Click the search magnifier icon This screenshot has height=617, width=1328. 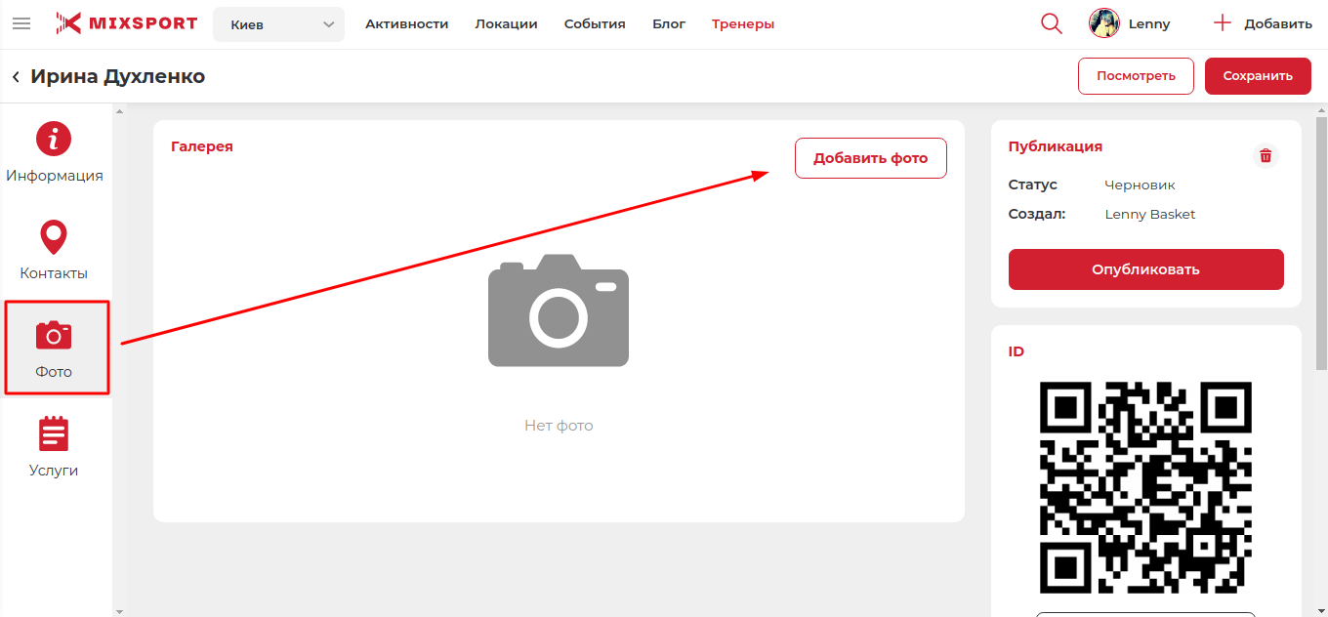click(1052, 23)
